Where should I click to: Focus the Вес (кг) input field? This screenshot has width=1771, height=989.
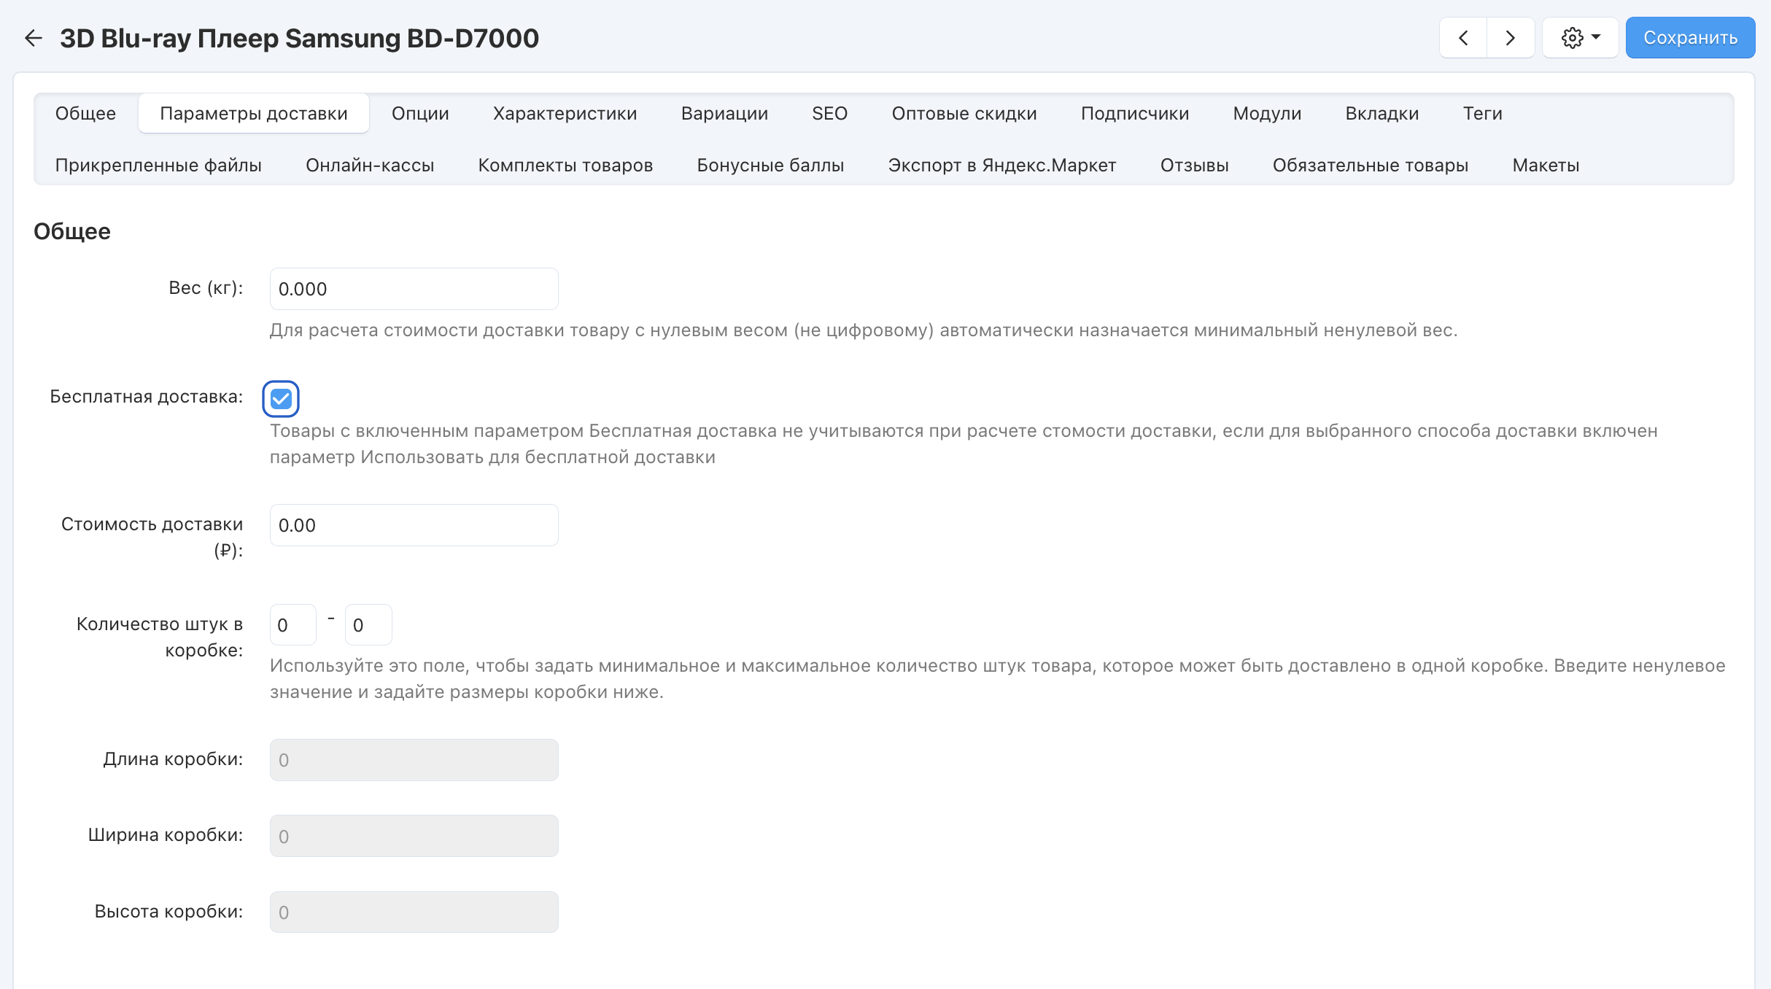pyautogui.click(x=414, y=289)
